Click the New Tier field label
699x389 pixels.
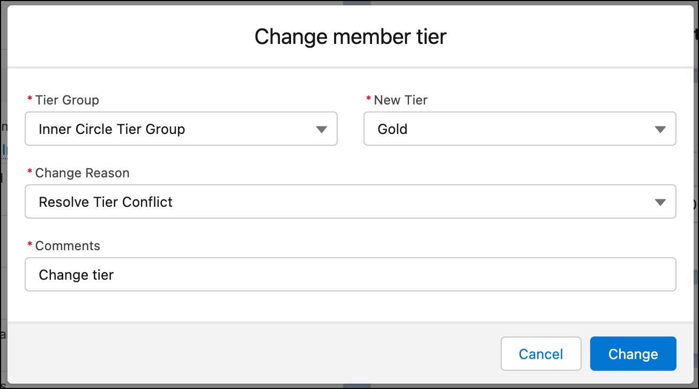click(x=400, y=100)
